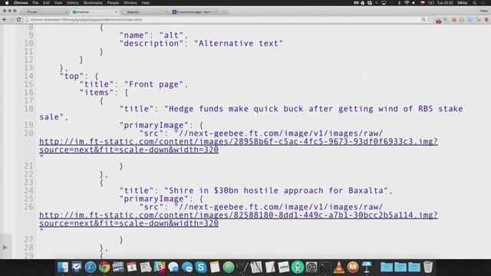Viewport: 491px width, 276px height.
Task: Click the "name": "alt" line
Action: point(153,35)
